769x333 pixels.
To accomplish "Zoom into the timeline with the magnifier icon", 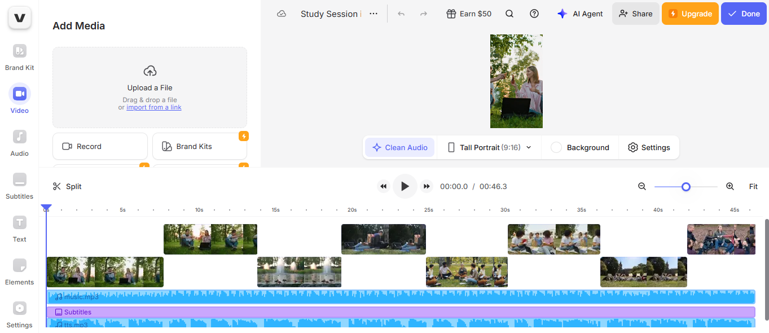I will click(x=730, y=186).
